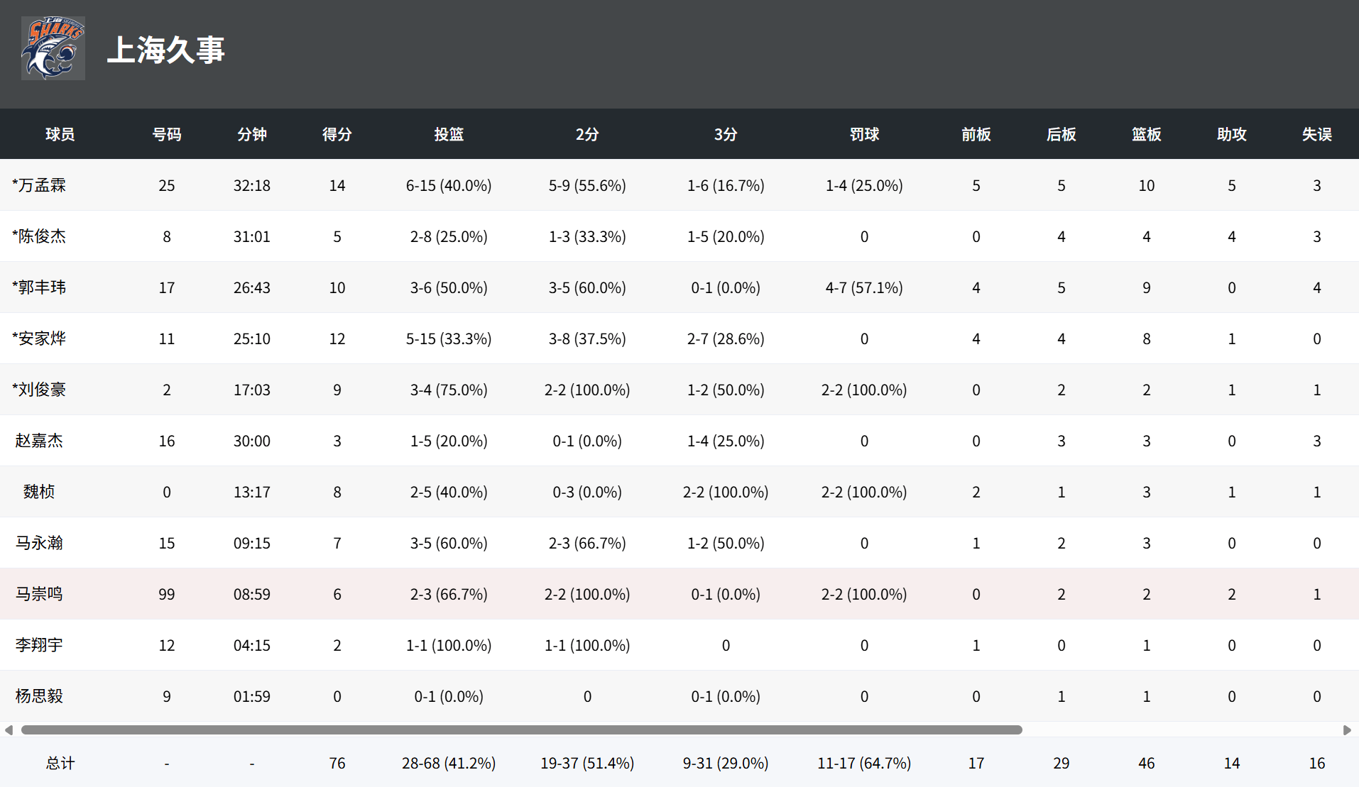Click the 号码 column header
The width and height of the screenshot is (1359, 787).
pyautogui.click(x=167, y=134)
